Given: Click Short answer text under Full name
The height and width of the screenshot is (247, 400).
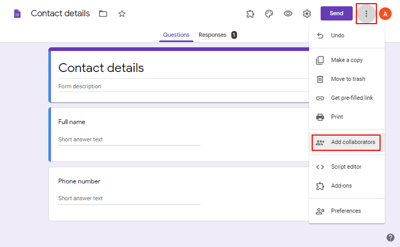Looking at the screenshot, I should tap(80, 140).
